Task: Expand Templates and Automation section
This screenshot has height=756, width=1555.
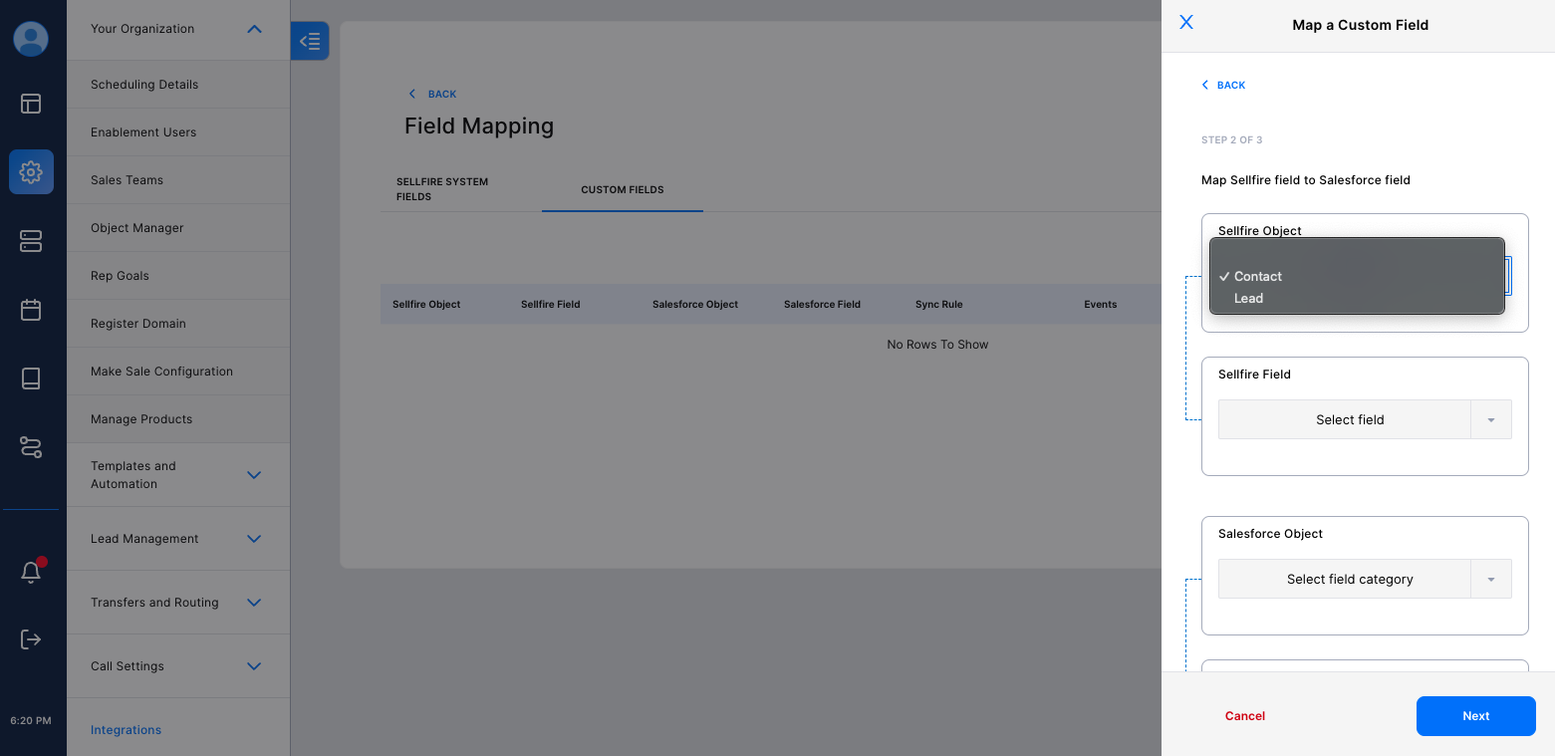Action: (254, 475)
